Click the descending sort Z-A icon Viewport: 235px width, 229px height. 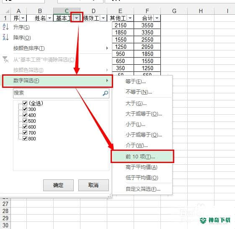5,37
